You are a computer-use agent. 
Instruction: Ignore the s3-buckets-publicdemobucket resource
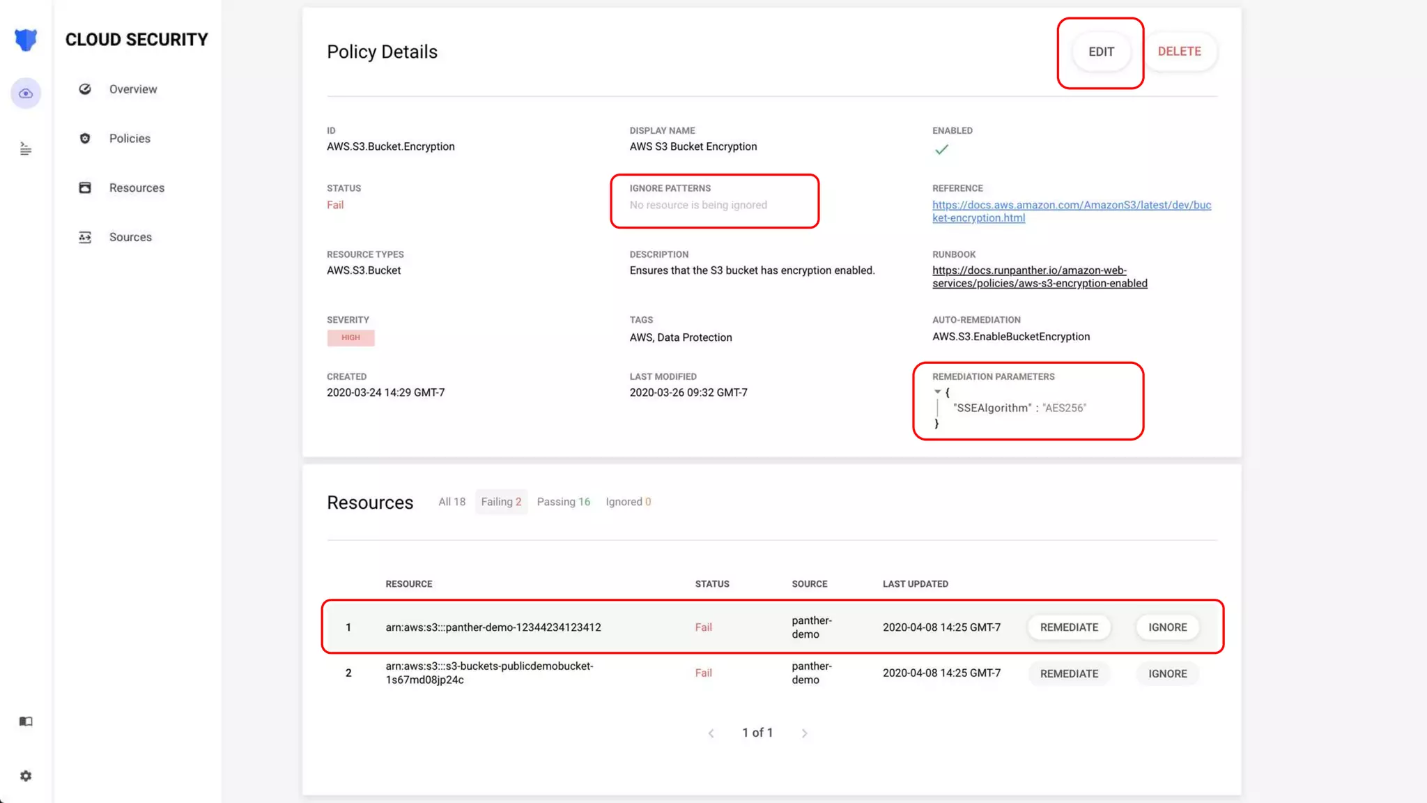1167,674
